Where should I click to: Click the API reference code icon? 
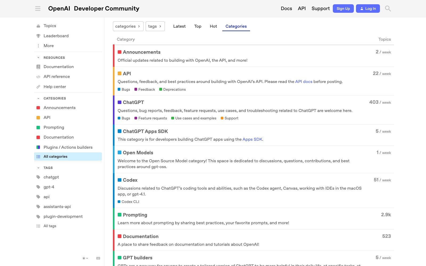[38, 77]
